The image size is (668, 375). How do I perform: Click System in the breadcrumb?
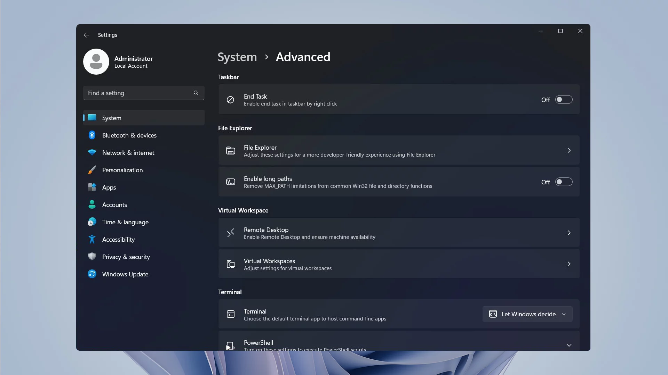(237, 57)
